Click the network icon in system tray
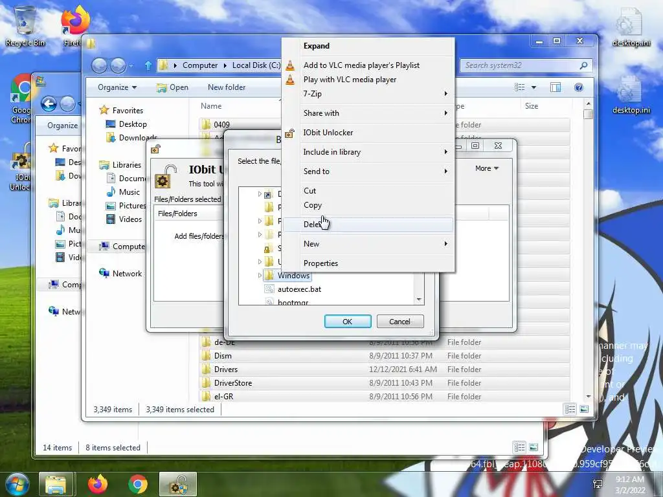Image resolution: width=663 pixels, height=497 pixels. [598, 484]
